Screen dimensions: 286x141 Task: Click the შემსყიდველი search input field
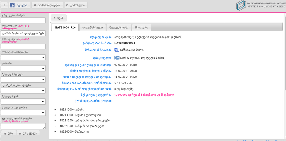(x=23, y=34)
